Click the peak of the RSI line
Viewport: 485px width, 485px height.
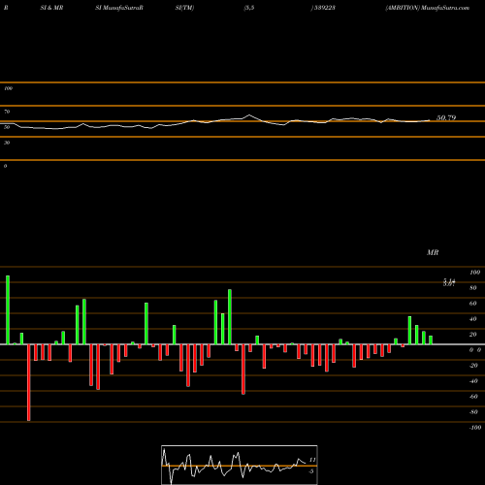pos(249,115)
